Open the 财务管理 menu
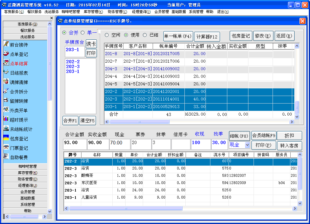 (117, 12)
